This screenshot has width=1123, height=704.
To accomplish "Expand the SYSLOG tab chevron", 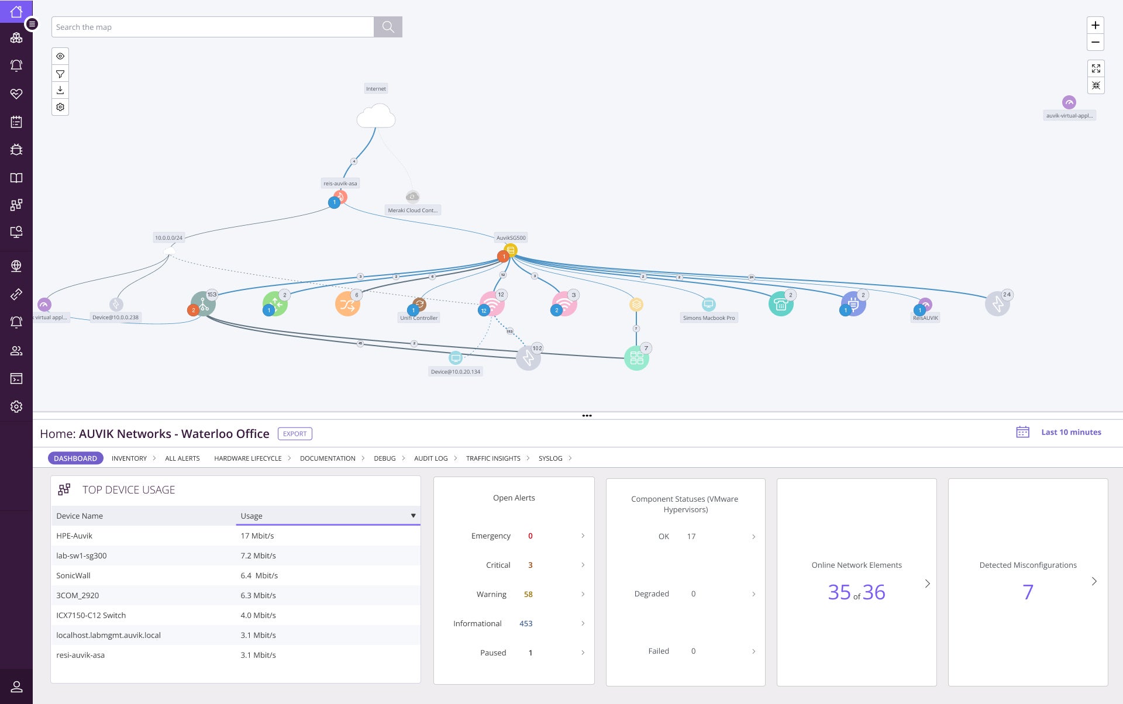I will [x=570, y=458].
